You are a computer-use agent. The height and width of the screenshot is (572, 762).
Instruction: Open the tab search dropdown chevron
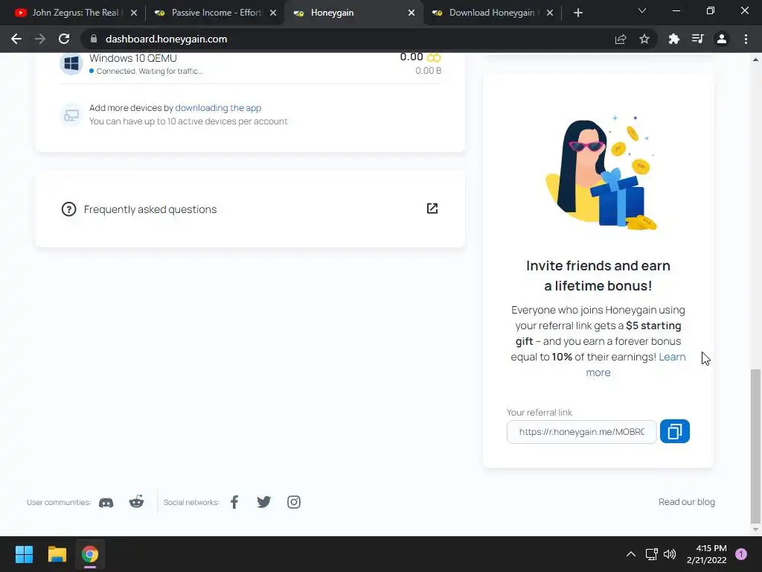click(642, 10)
